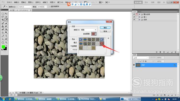This screenshot has height=101, width=180.
Task: Select the Blur tool
Action: click(3, 32)
